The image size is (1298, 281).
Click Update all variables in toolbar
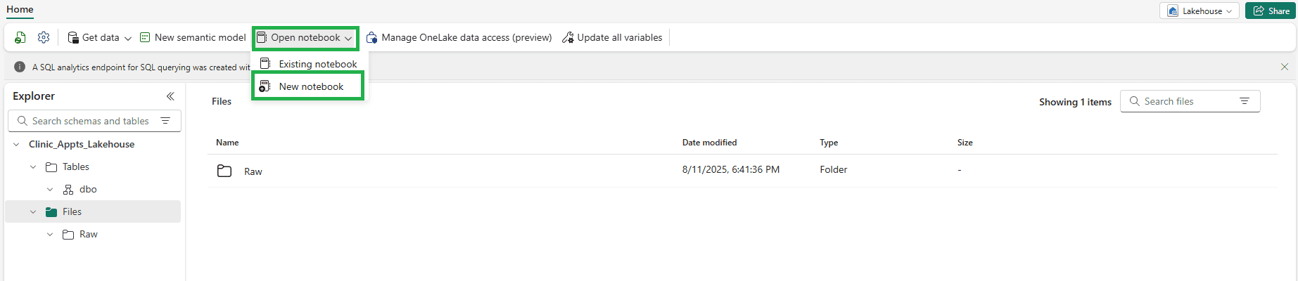(612, 38)
